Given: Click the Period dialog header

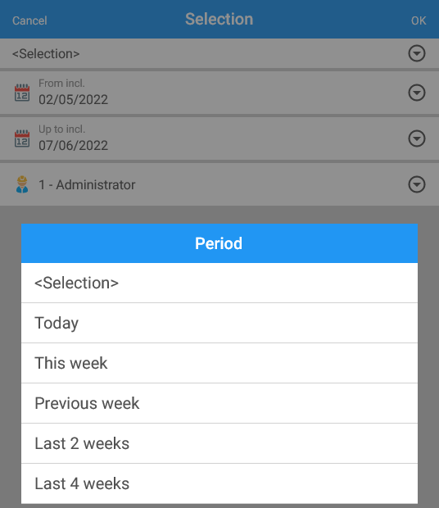Looking at the screenshot, I should [x=219, y=243].
